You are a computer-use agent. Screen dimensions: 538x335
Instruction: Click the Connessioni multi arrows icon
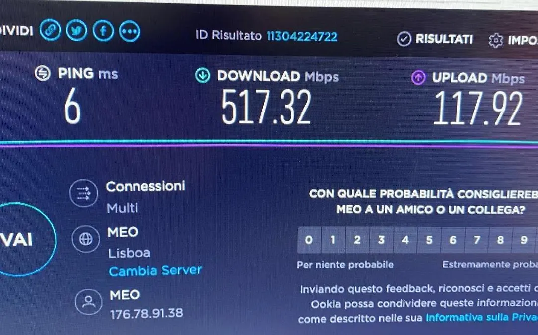pos(83,193)
